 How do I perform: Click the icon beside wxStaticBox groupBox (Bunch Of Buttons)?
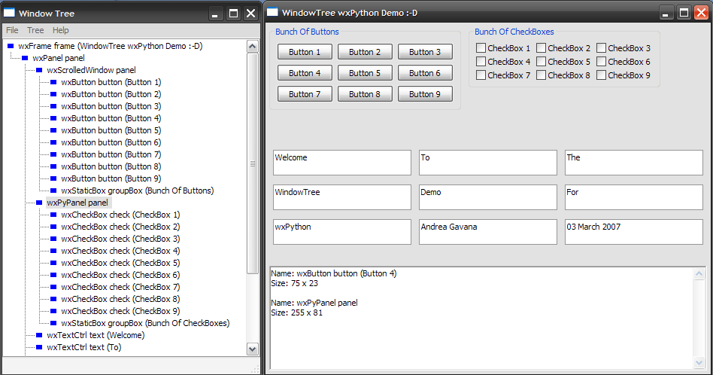pos(53,191)
